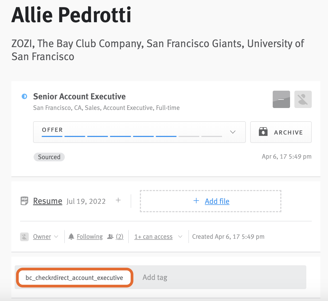The height and width of the screenshot is (301, 328).
Task: Click the blue plus icon in the Add file box
Action: (196, 201)
